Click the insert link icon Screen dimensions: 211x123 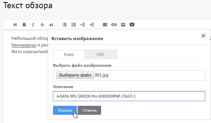click(114, 25)
